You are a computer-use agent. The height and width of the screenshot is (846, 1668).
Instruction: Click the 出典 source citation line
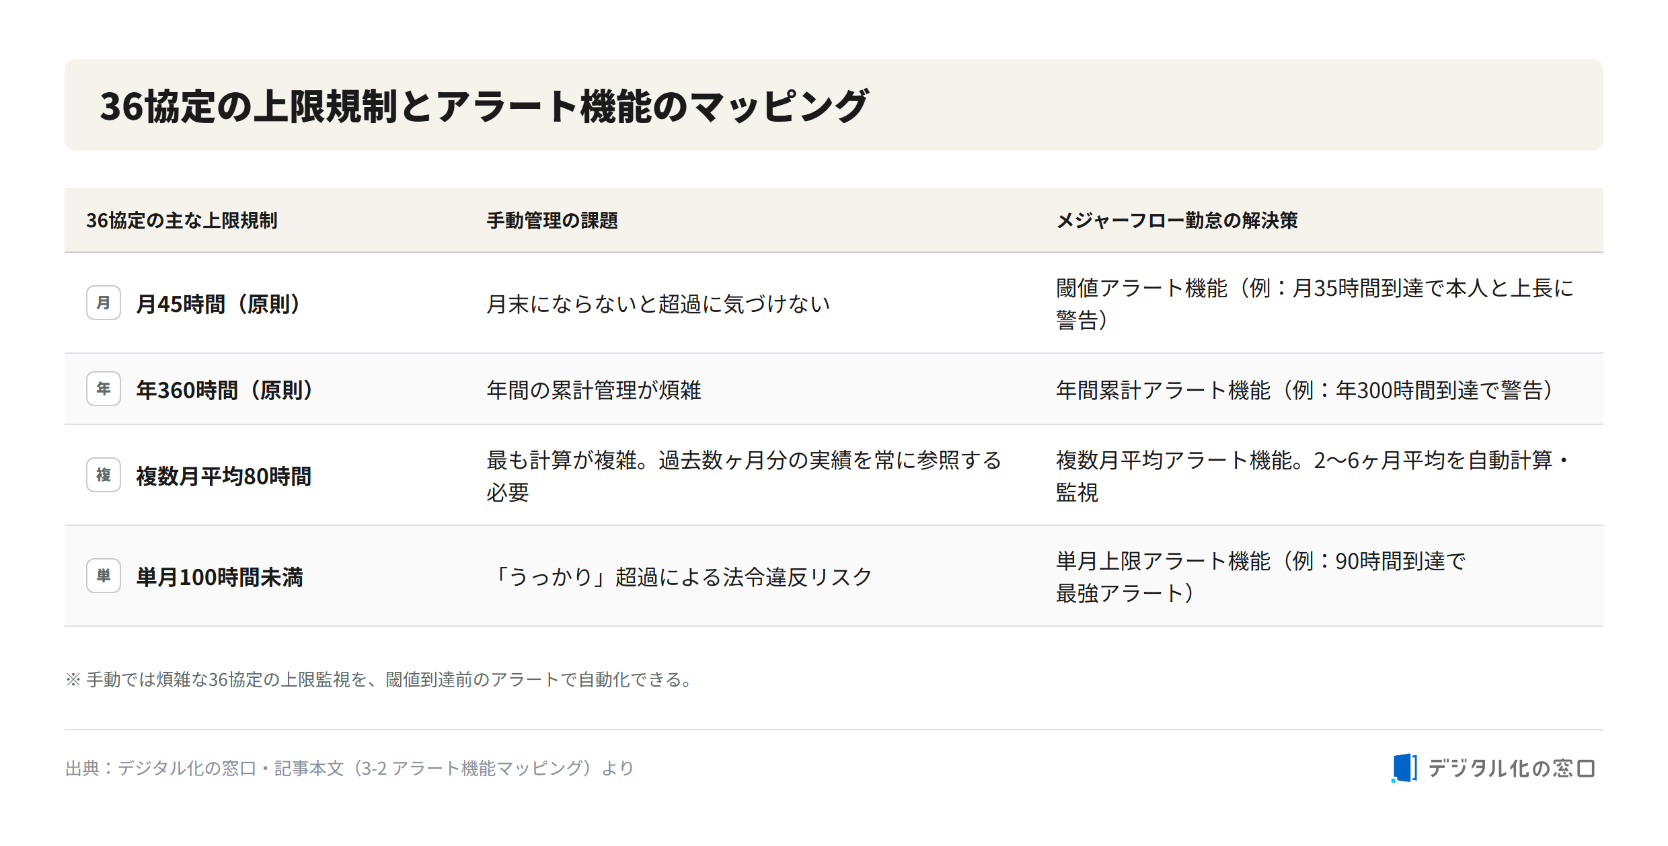pos(350,768)
